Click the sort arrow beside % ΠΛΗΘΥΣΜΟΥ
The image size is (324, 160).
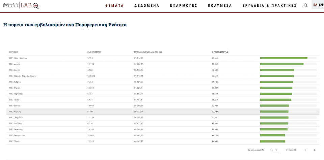coord(227,52)
